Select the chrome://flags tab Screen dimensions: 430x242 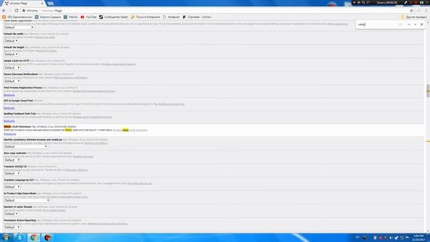click(x=24, y=3)
